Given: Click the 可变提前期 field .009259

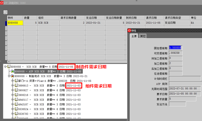Looking at the screenshot, I should 175,53.
